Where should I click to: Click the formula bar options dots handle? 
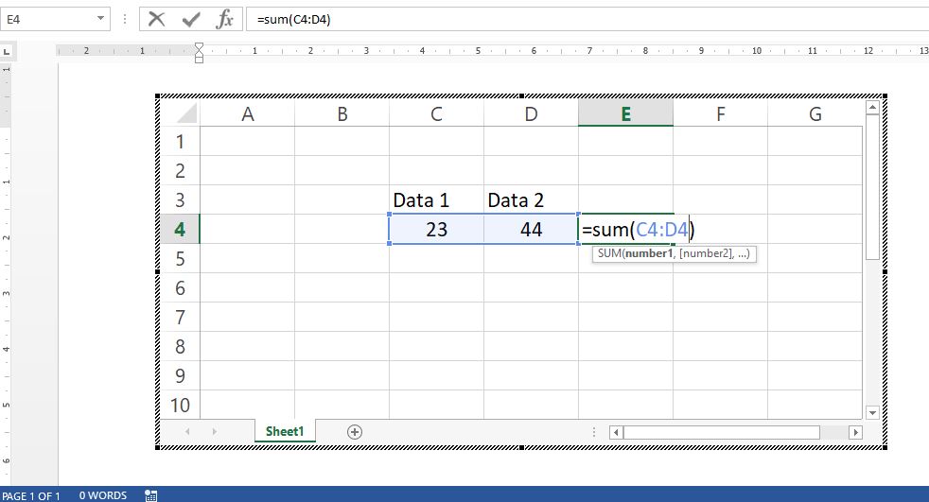[x=125, y=20]
